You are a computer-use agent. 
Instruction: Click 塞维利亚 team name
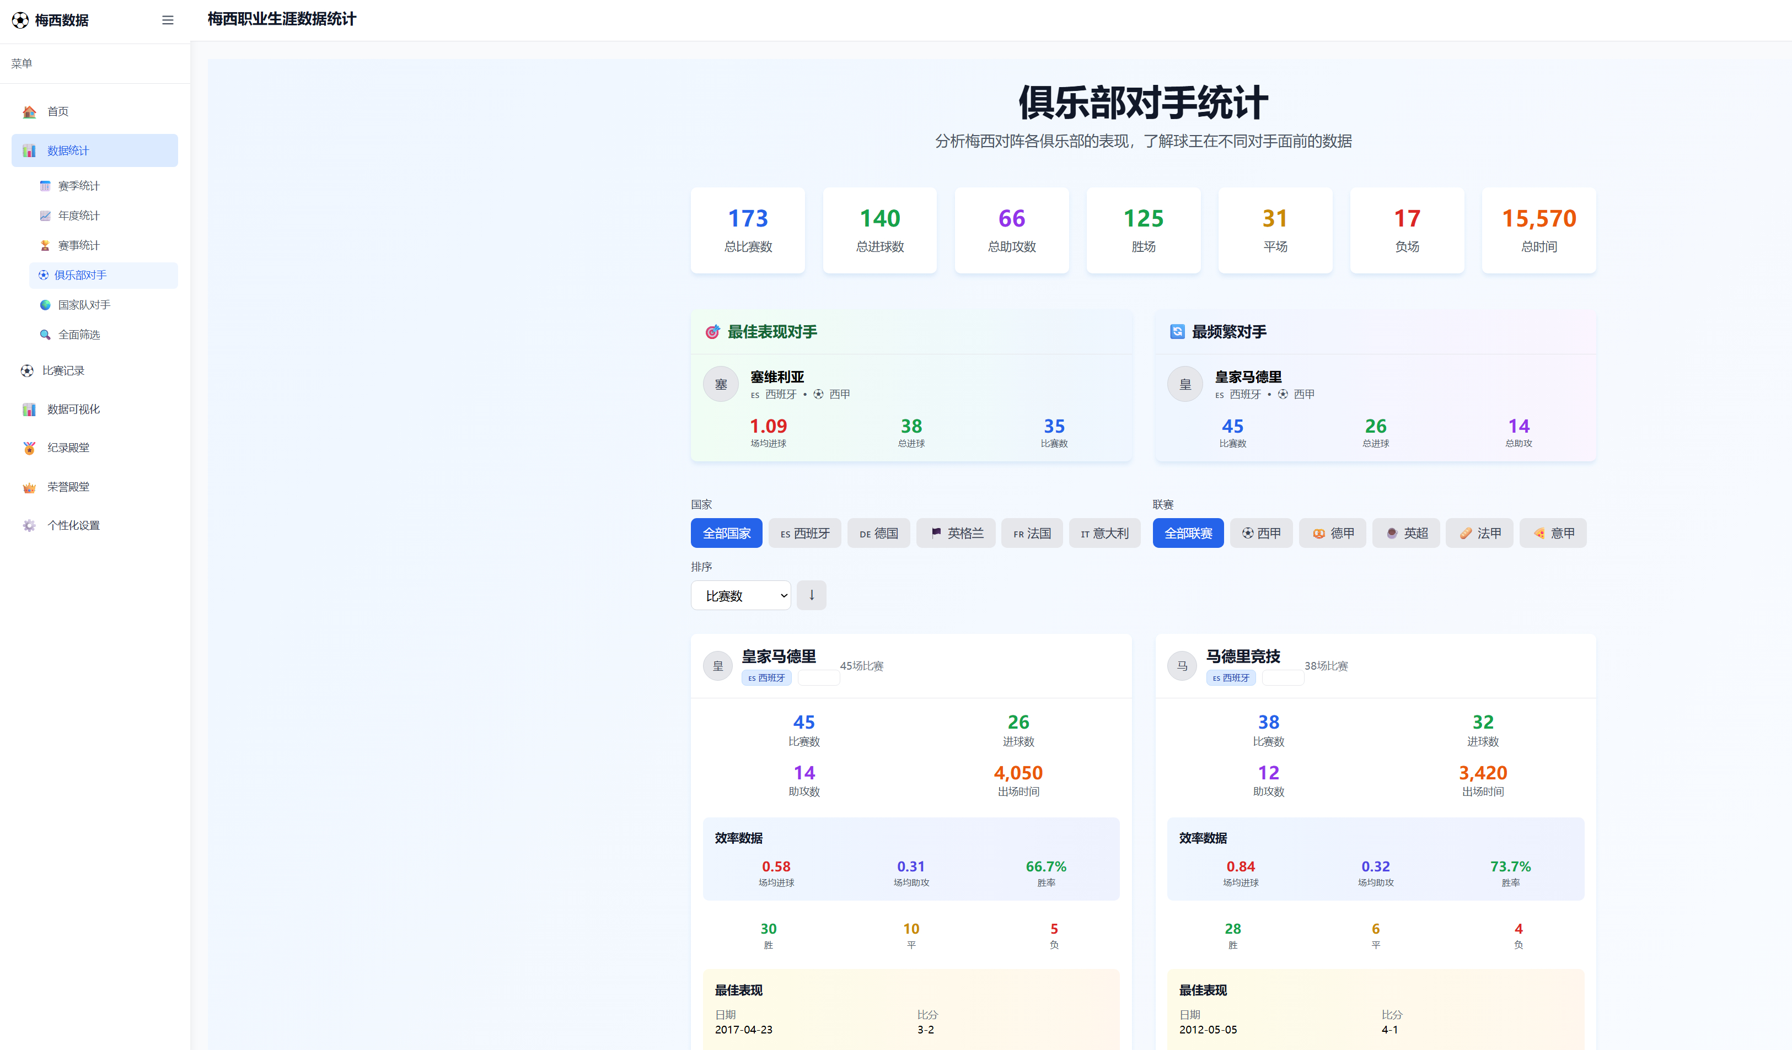(x=777, y=377)
